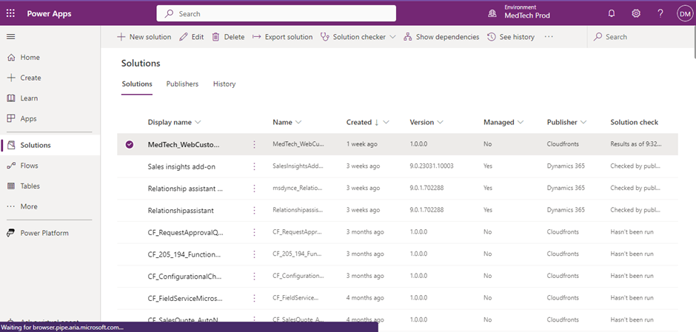Open Publisher column dropdown
This screenshot has height=332, width=696.
[x=583, y=122]
